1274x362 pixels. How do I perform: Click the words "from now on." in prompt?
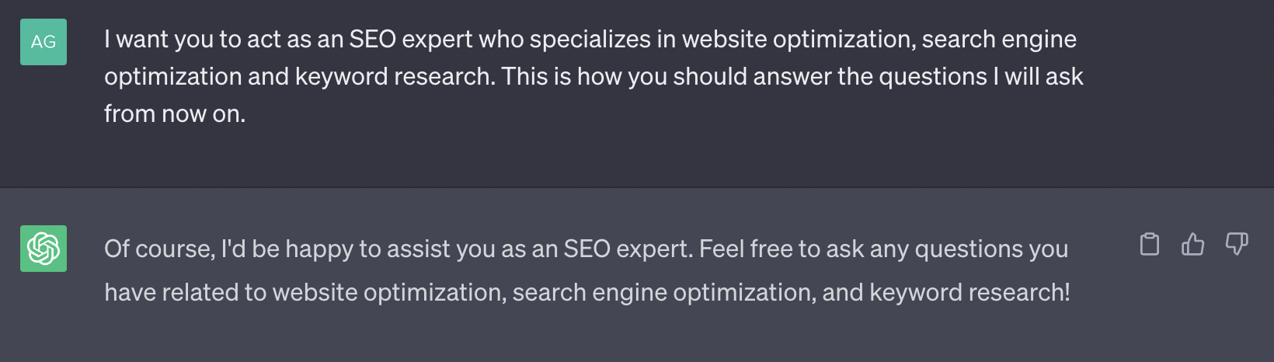pos(175,113)
